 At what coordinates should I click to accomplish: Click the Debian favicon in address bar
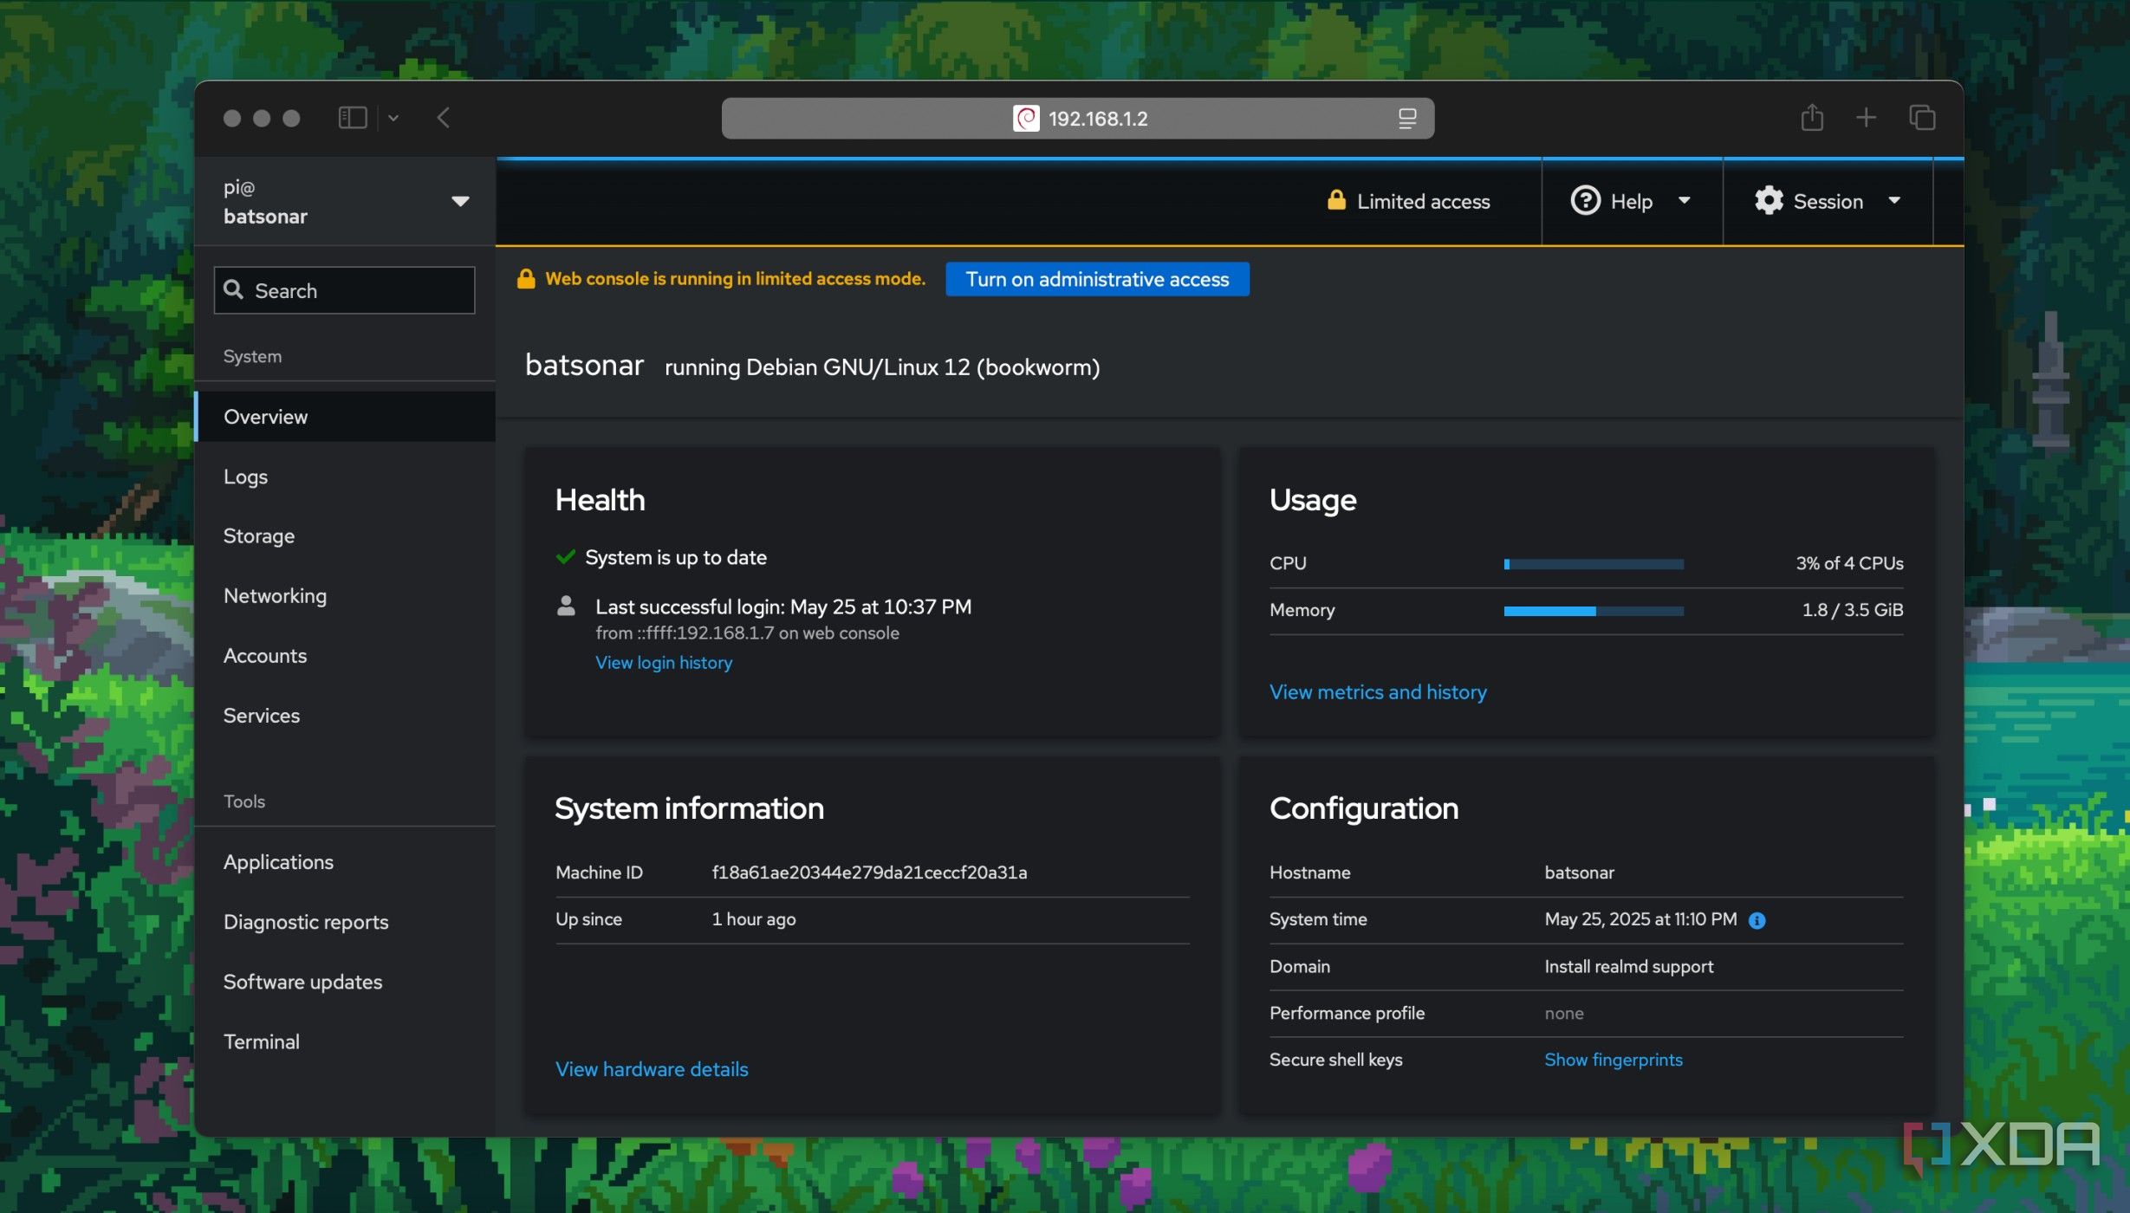(x=1026, y=119)
